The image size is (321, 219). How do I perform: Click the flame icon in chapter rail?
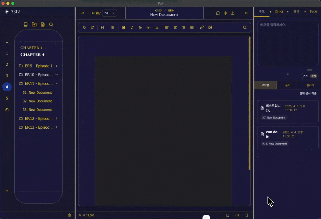(7, 109)
